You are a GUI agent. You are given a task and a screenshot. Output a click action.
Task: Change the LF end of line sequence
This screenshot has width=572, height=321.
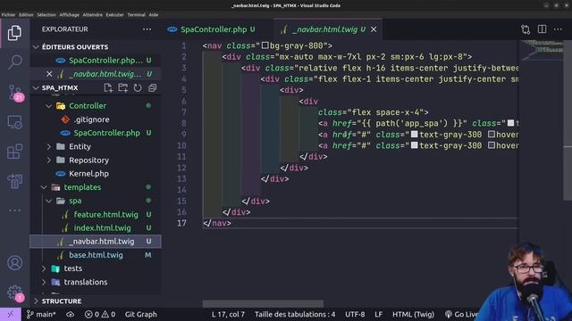[x=379, y=314]
